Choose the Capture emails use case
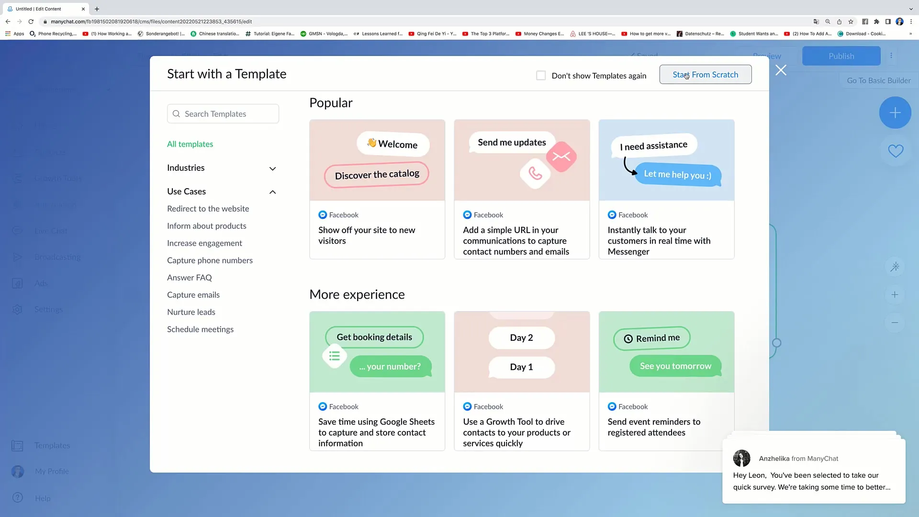The image size is (919, 517). (x=193, y=295)
